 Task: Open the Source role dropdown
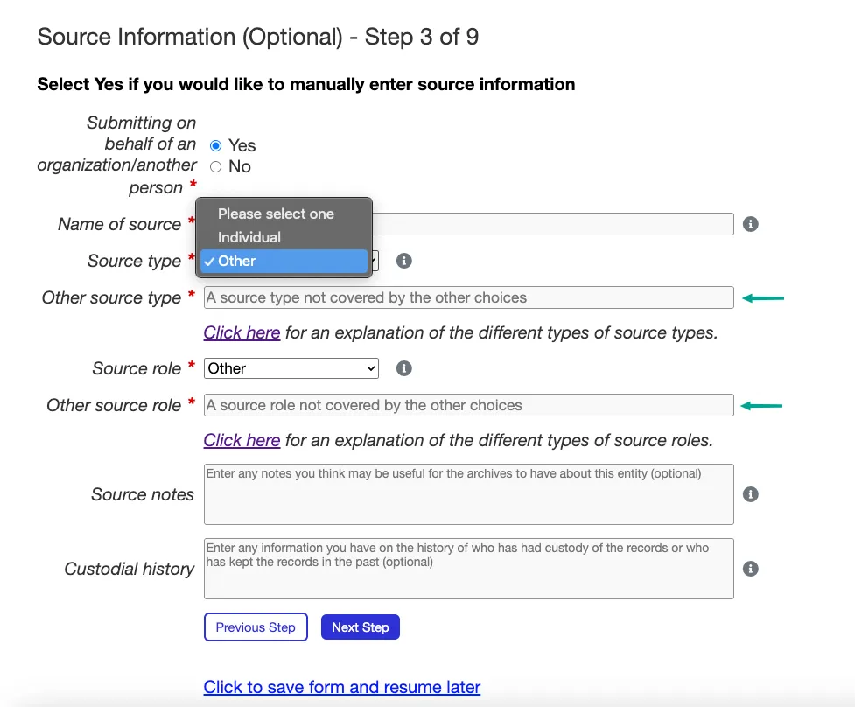coord(291,368)
